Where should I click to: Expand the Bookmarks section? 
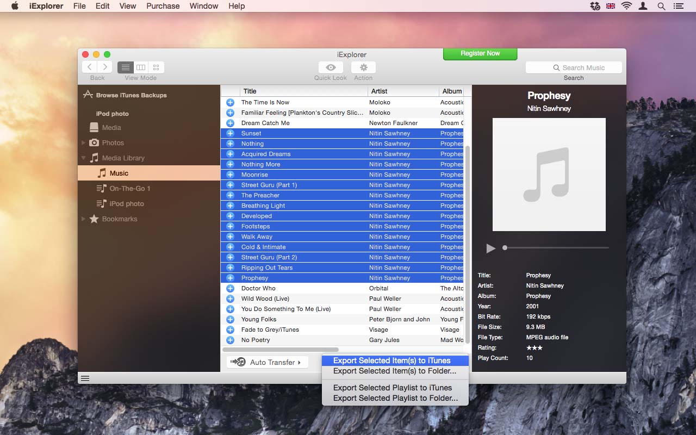83,219
